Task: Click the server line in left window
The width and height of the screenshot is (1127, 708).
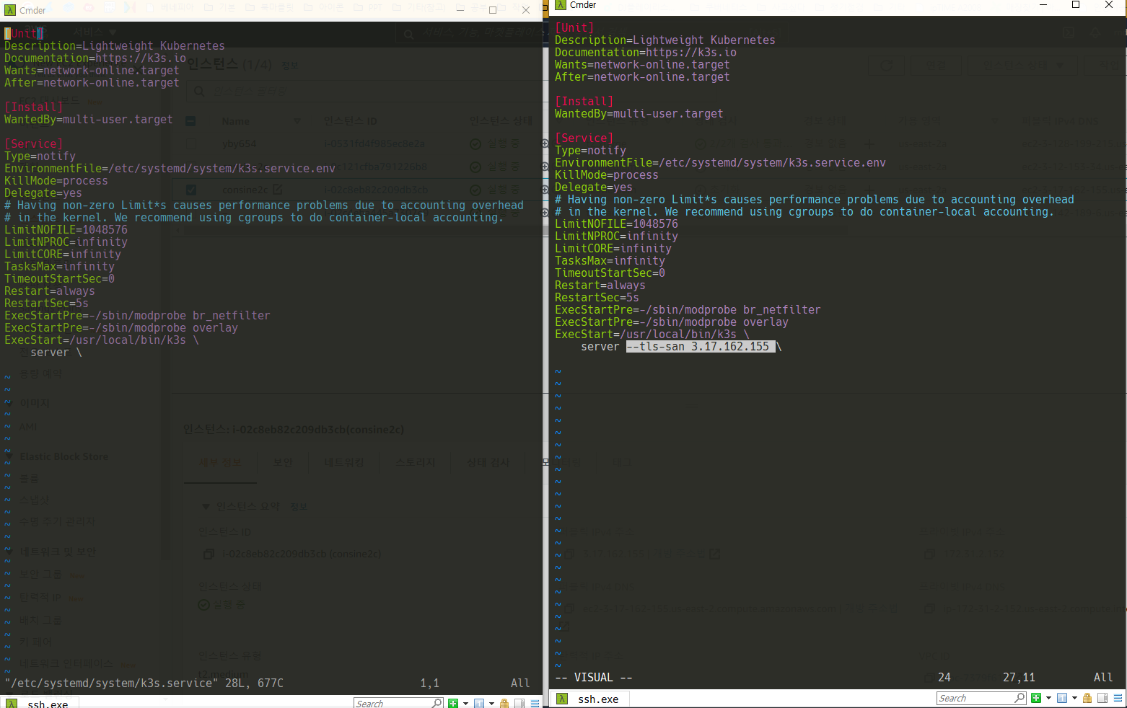Action: [56, 353]
